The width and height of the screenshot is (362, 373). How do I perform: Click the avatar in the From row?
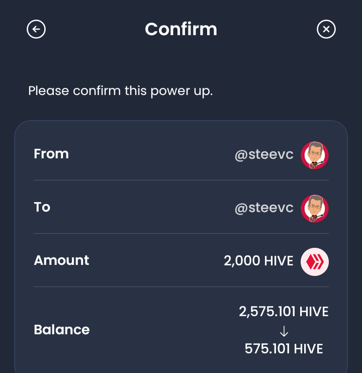coord(315,155)
